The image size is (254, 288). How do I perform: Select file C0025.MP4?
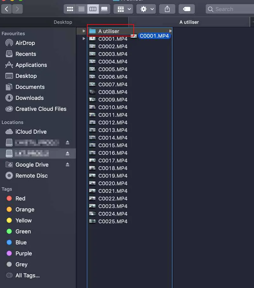[x=113, y=222]
